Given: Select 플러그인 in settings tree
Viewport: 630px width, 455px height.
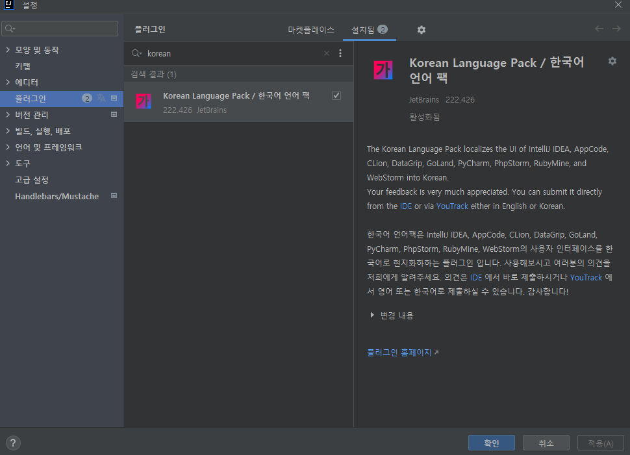Looking at the screenshot, I should [x=62, y=99].
